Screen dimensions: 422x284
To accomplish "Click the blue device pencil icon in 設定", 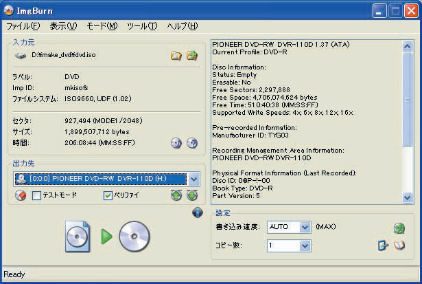I will coord(383,245).
